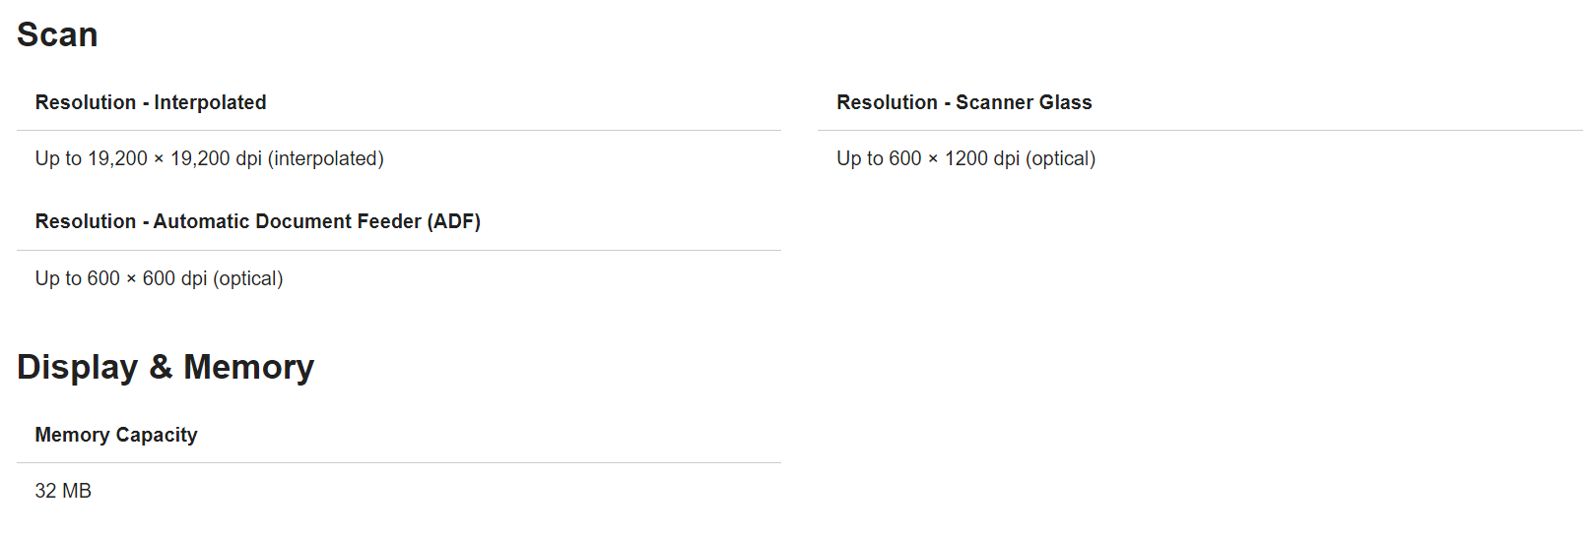Click the Scan section heading
The width and height of the screenshot is (1594, 536).
click(57, 35)
